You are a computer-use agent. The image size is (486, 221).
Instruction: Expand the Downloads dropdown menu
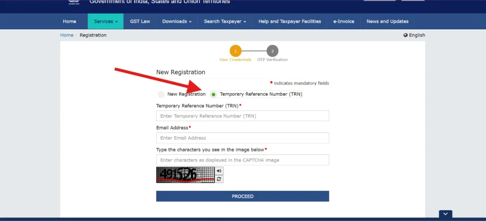(177, 21)
